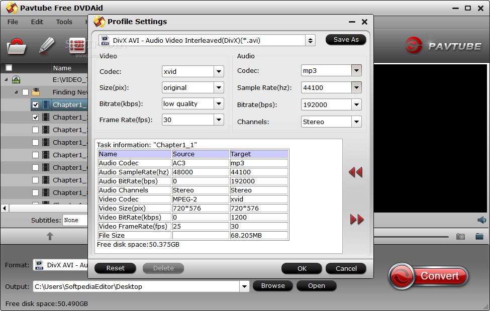Viewport: 490px width, 311px height.
Task: Minimize the Profile Settings dialog
Action: 352,22
